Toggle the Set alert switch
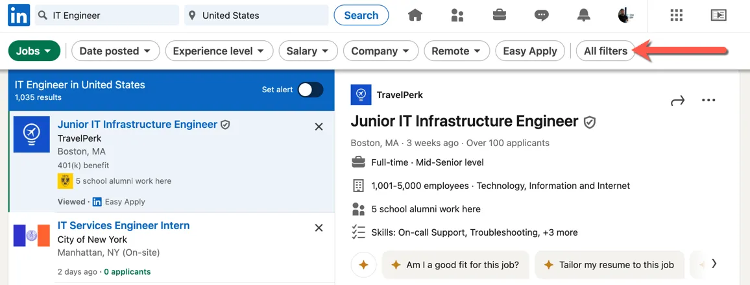 310,90
